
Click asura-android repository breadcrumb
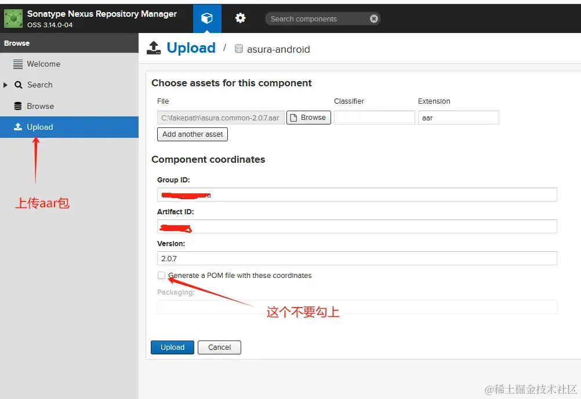[278, 49]
